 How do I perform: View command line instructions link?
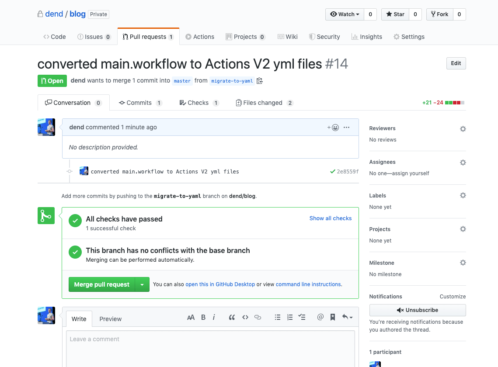(308, 284)
